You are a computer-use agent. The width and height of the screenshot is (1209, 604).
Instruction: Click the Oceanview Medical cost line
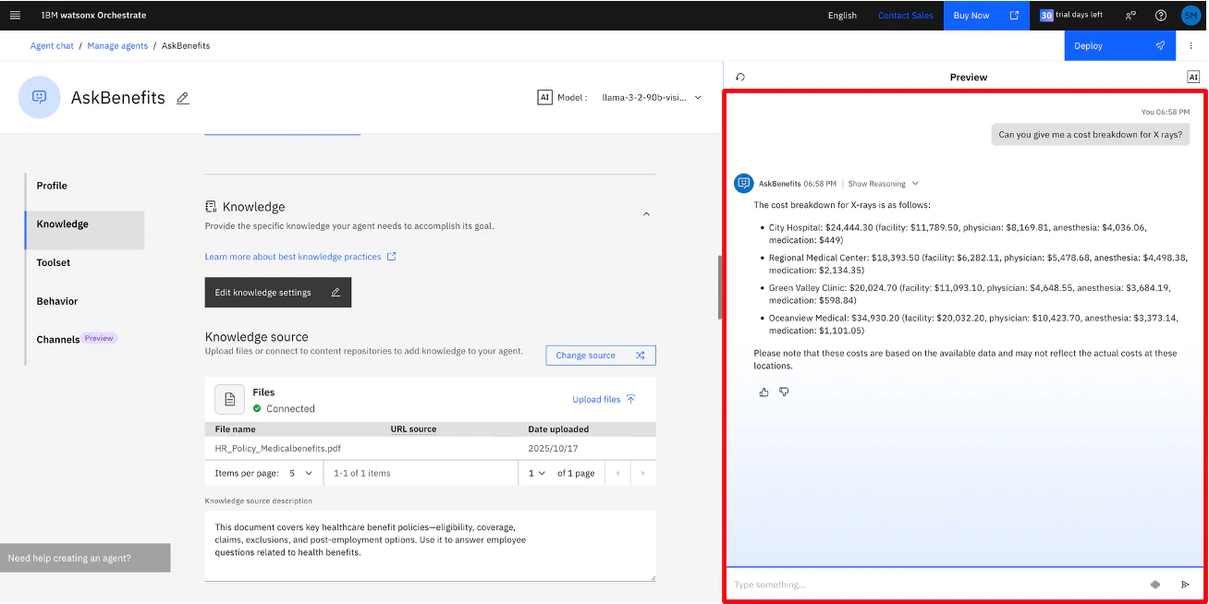[972, 324]
